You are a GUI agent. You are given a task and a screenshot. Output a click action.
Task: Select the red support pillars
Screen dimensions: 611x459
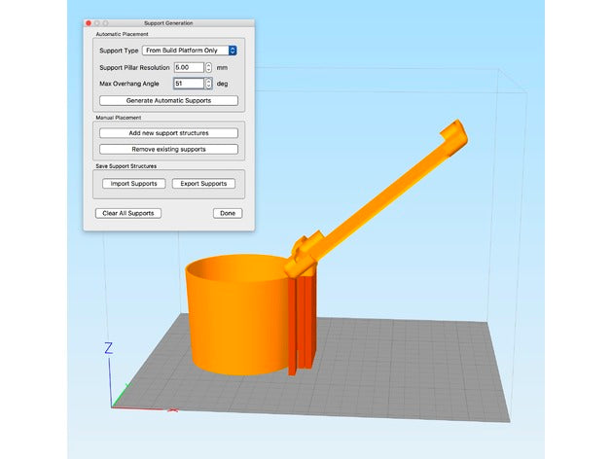coord(303,324)
